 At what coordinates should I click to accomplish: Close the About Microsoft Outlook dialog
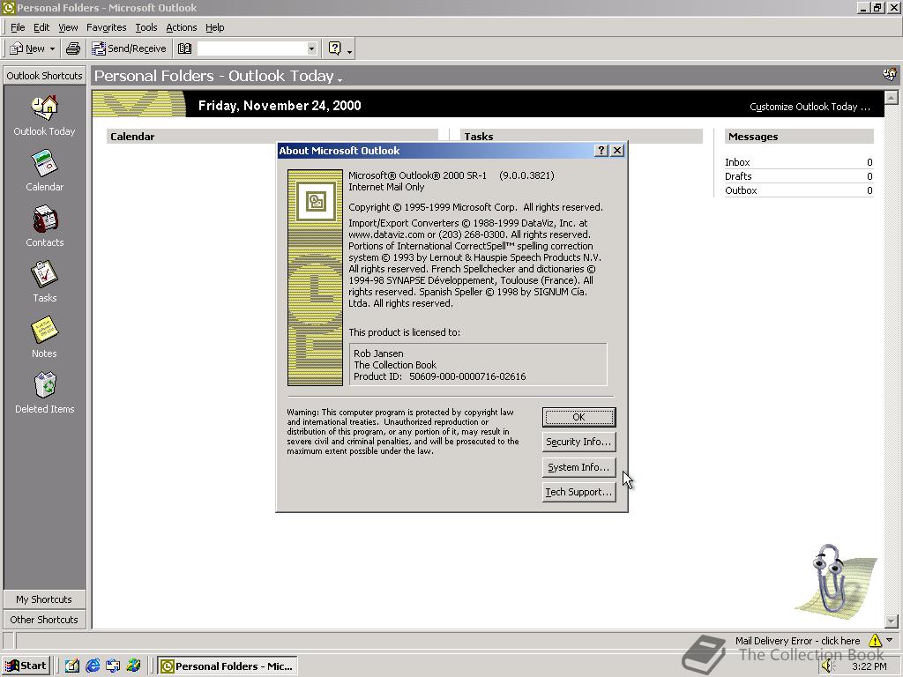(x=617, y=150)
